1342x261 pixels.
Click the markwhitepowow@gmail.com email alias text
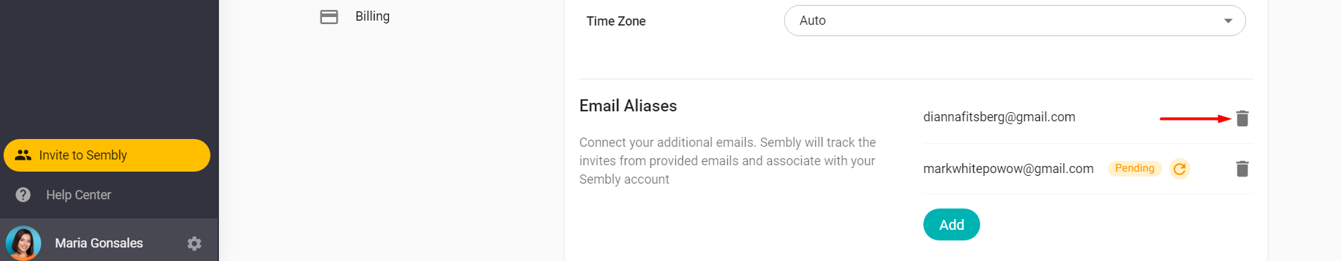pyautogui.click(x=1008, y=169)
